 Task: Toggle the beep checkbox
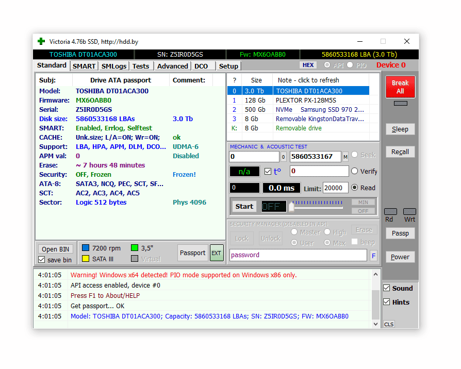click(355, 242)
